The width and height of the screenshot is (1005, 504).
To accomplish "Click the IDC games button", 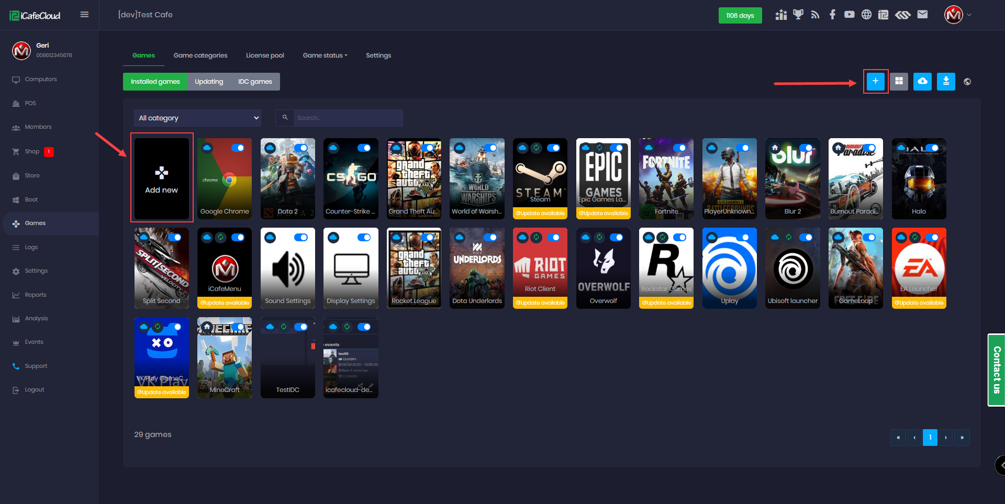I will (255, 82).
